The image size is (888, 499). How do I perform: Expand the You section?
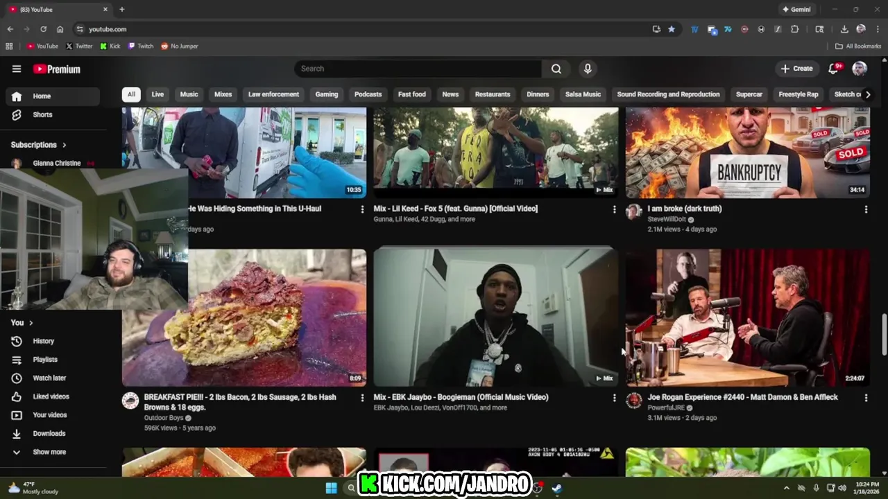point(22,322)
